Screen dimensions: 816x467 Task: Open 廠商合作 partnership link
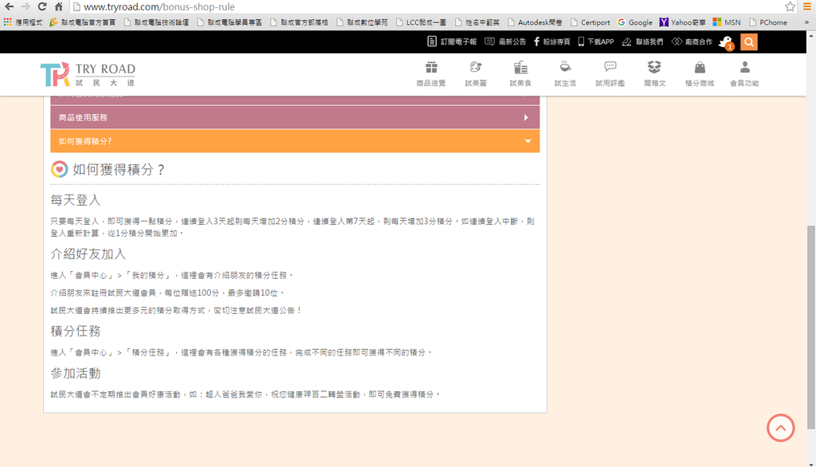click(692, 41)
